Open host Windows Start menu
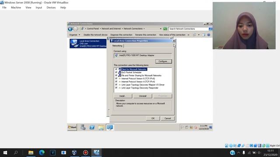This screenshot has width=280, height=157. click(x=5, y=153)
